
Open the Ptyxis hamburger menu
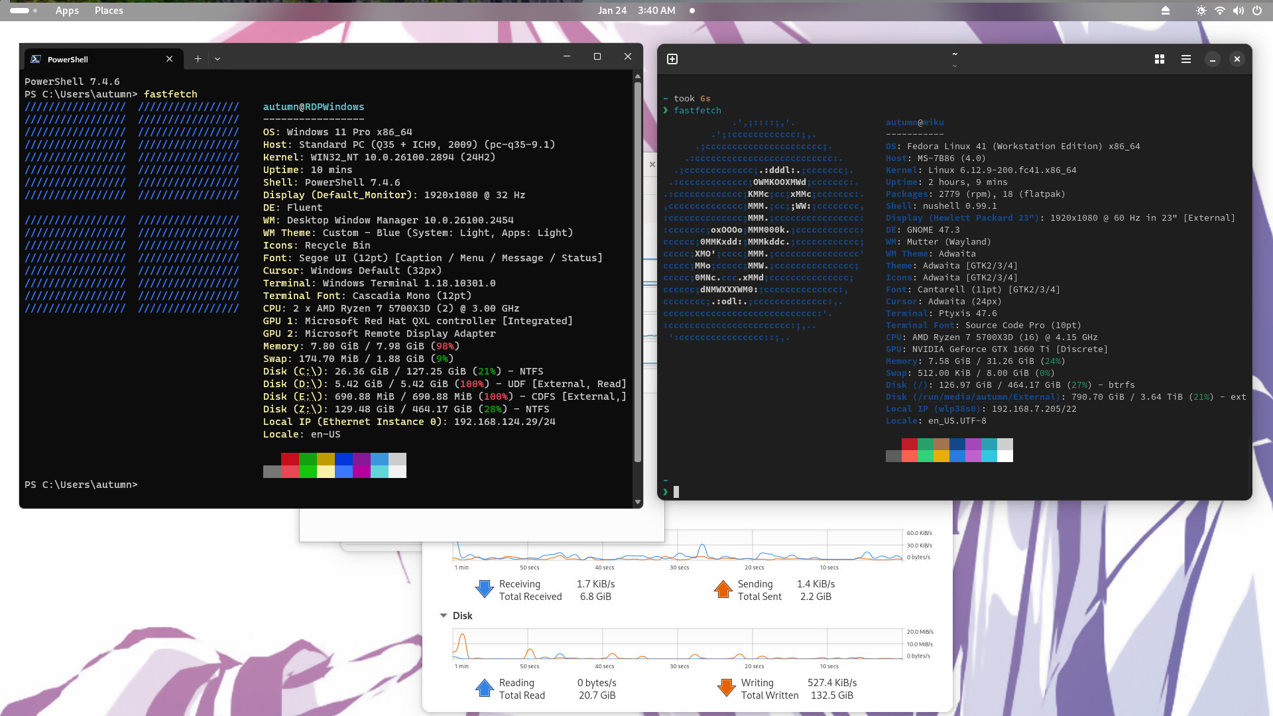[1186, 59]
